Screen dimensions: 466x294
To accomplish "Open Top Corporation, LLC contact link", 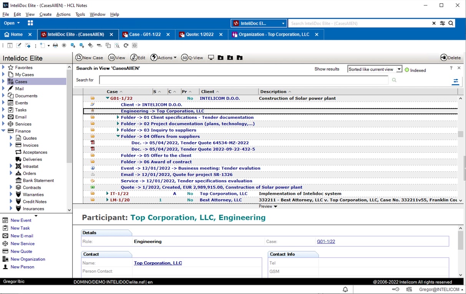I will (x=158, y=263).
